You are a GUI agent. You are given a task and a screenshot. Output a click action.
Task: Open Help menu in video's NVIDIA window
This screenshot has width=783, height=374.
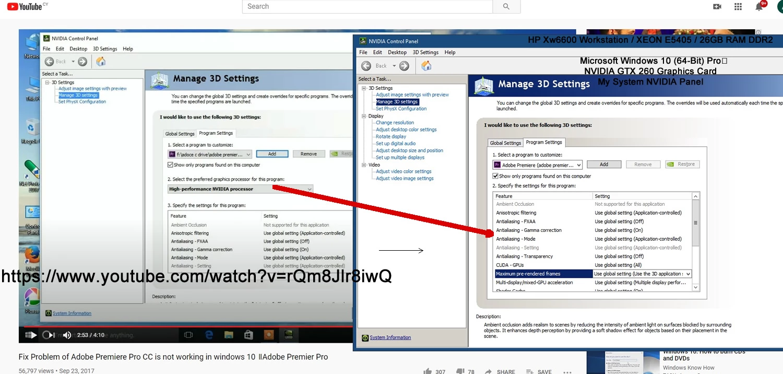[128, 49]
